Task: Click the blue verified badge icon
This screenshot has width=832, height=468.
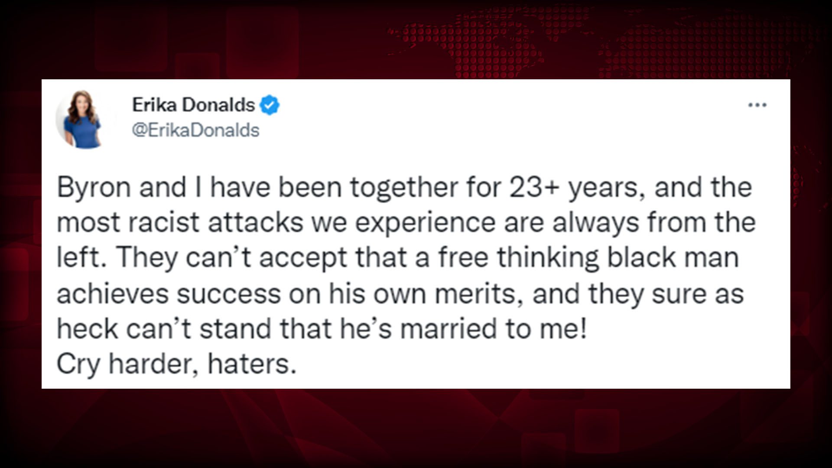Action: 270,105
